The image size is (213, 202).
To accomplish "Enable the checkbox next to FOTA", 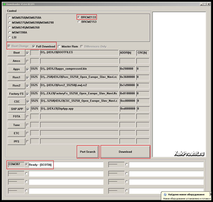I will click(x=27, y=117).
